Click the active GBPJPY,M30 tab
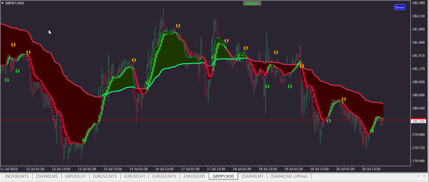The width and height of the screenshot is (429, 182). [x=223, y=176]
